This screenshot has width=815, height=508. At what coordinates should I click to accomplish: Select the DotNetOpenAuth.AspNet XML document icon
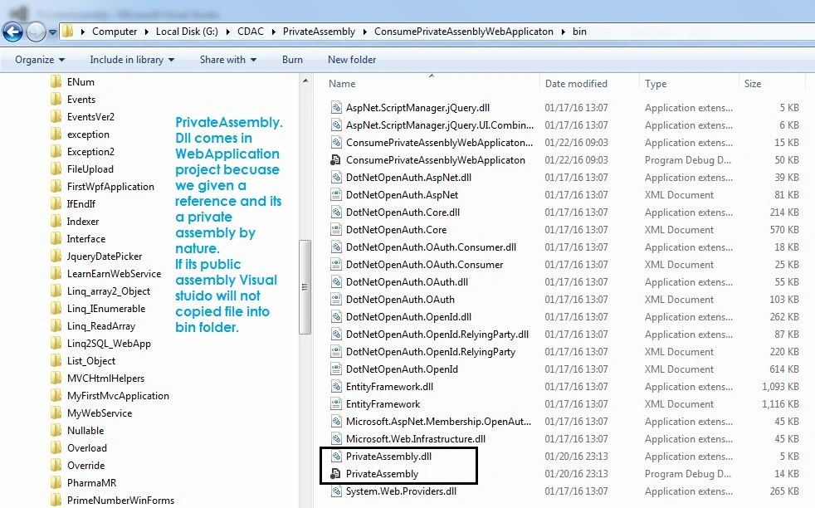(x=336, y=195)
